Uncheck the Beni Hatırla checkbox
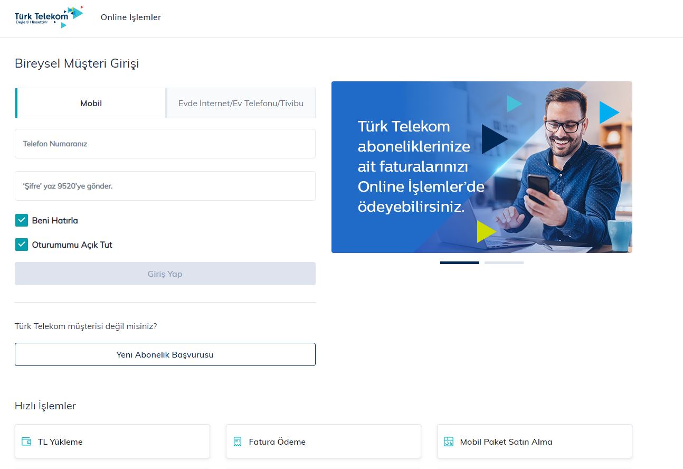683x469 pixels. [x=22, y=220]
